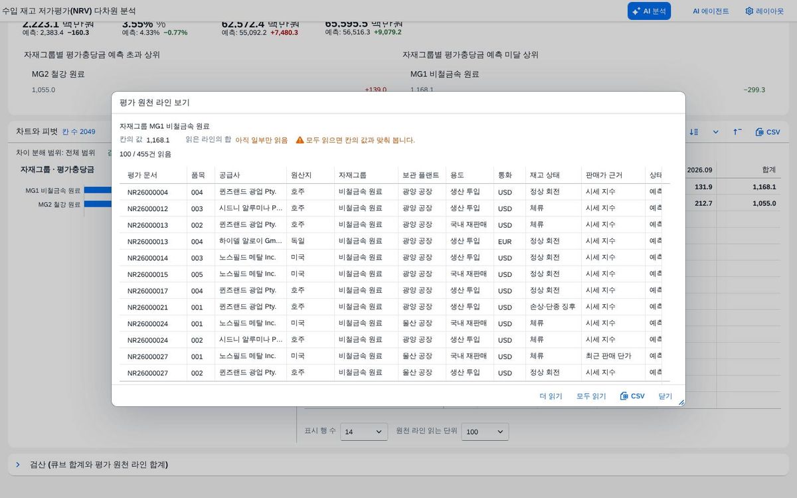Click the 1,055.0 total cell in pivot
The width and height of the screenshot is (797, 498).
click(764, 203)
